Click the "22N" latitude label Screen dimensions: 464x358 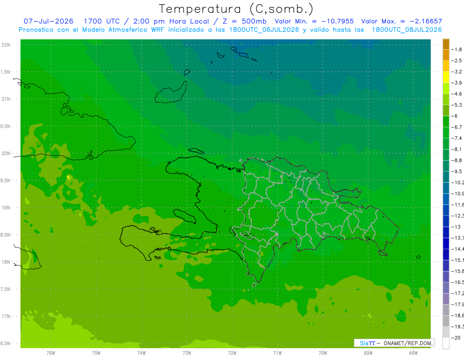click(6, 45)
